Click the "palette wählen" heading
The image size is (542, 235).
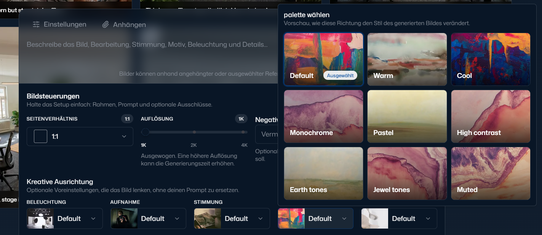tap(307, 15)
